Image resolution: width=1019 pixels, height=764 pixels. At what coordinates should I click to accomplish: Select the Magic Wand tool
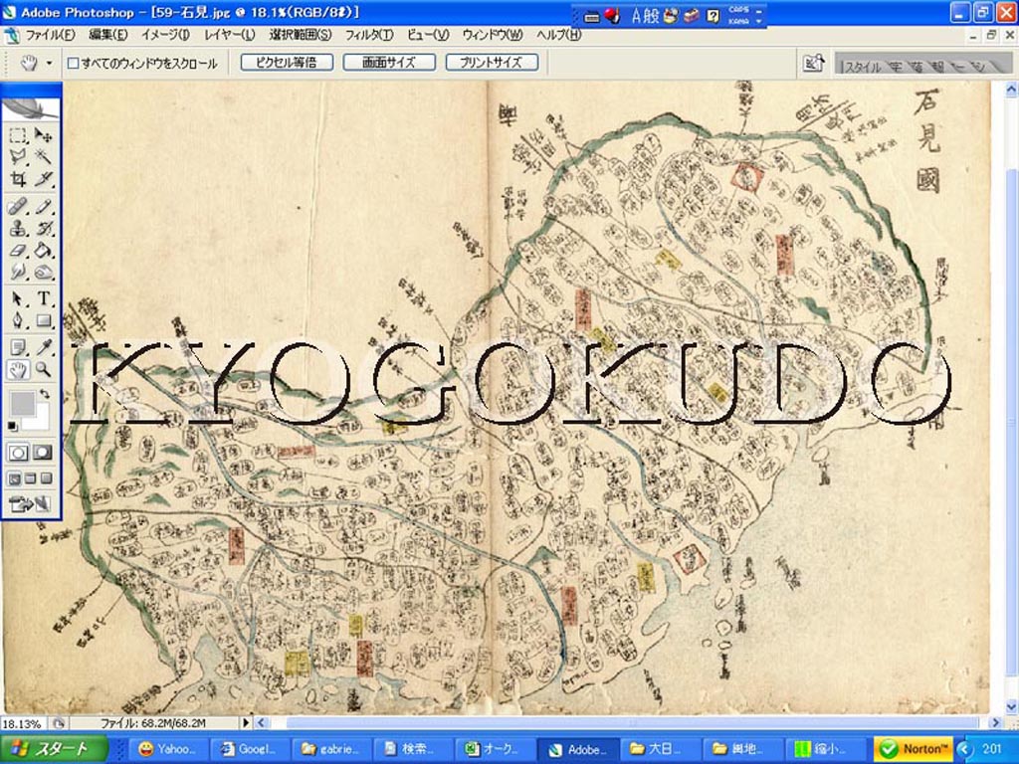point(43,156)
